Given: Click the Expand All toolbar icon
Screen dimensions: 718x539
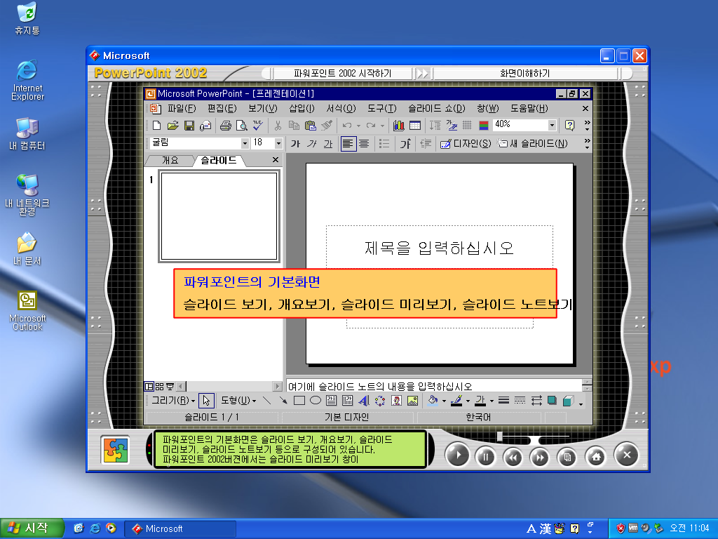Looking at the screenshot, I should pos(435,125).
